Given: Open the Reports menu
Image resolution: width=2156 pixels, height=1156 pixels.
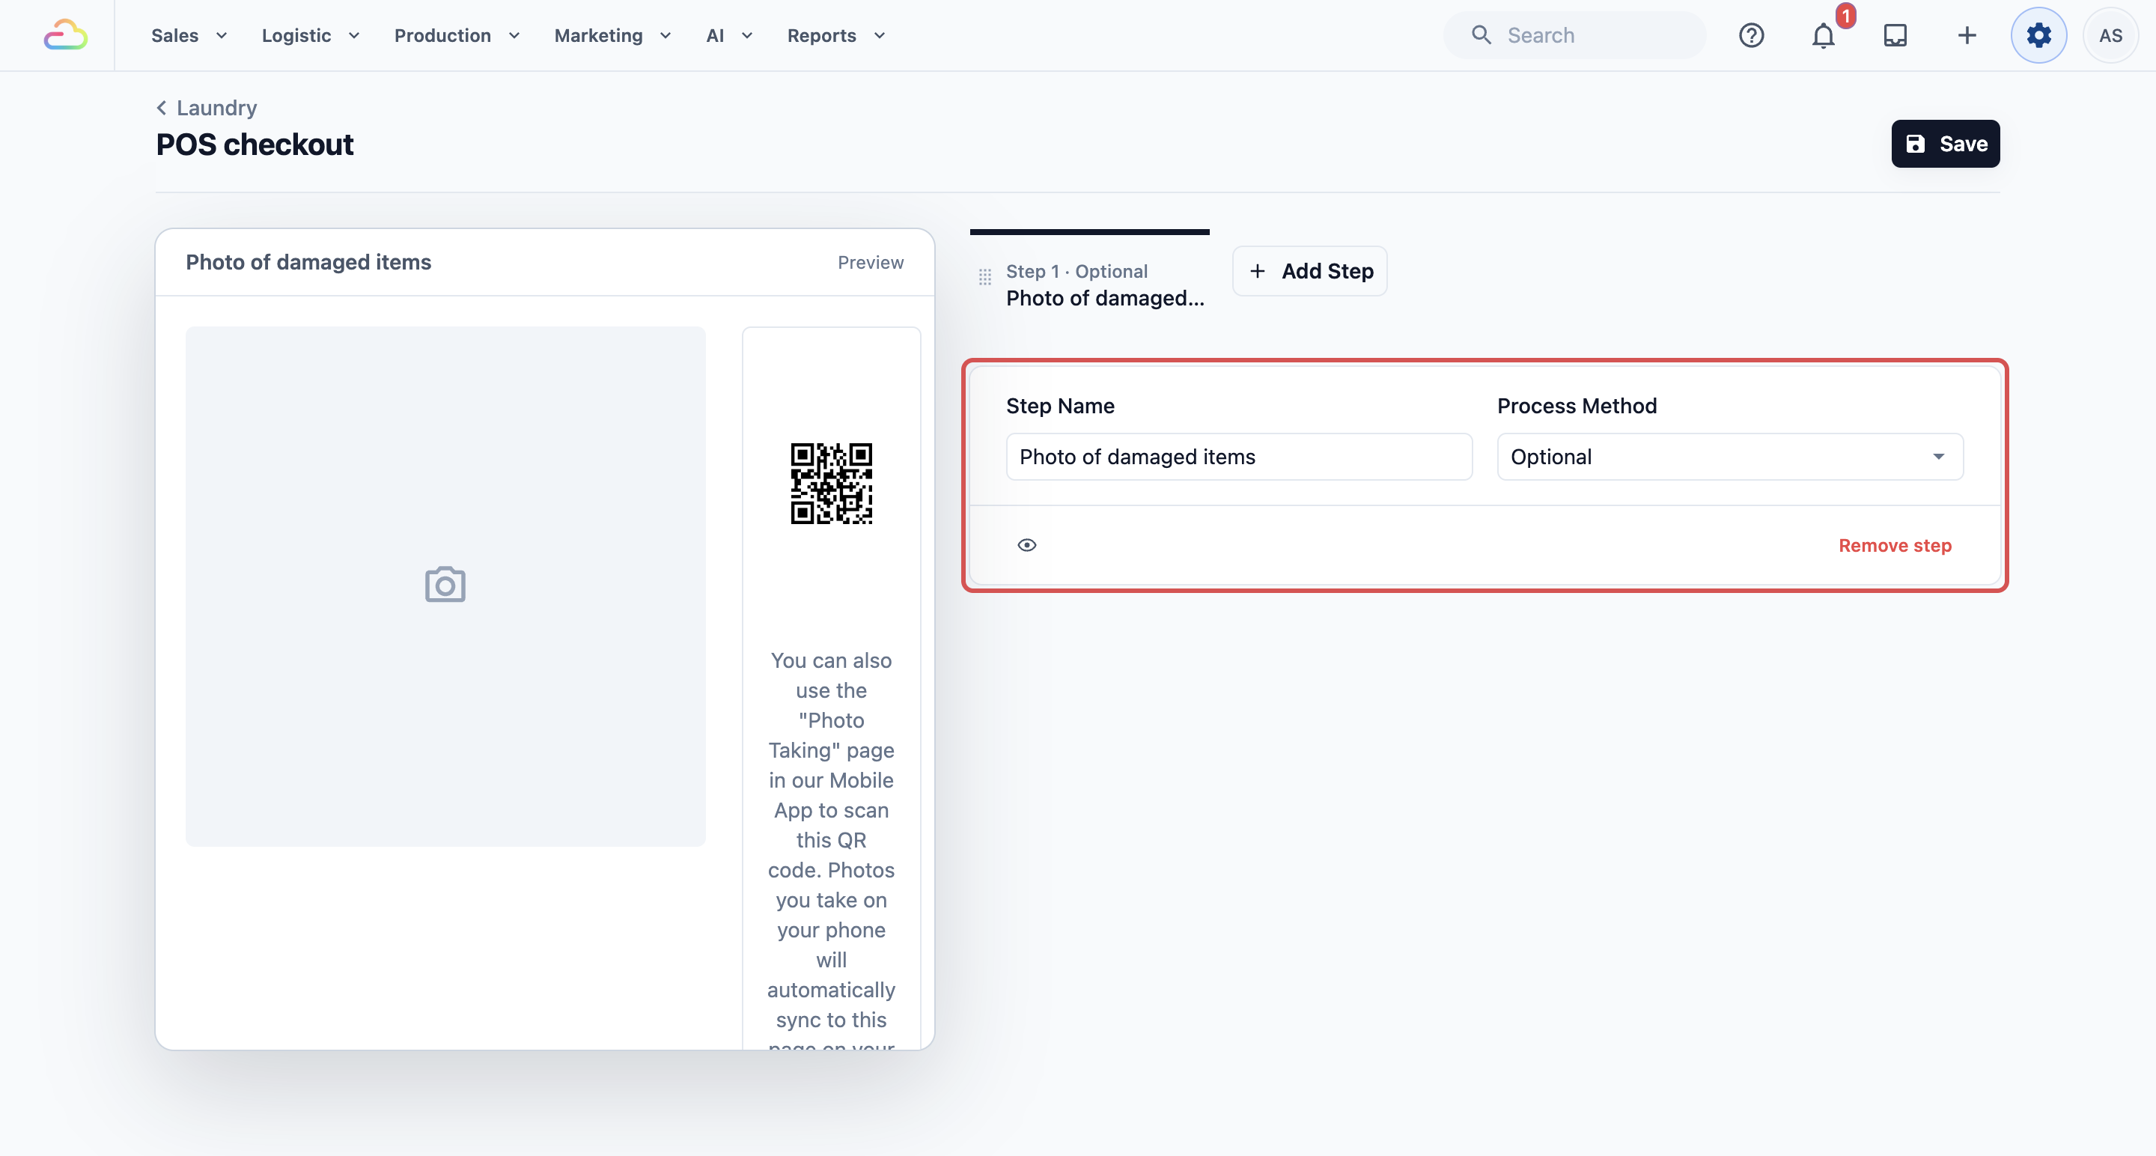Looking at the screenshot, I should click(836, 35).
